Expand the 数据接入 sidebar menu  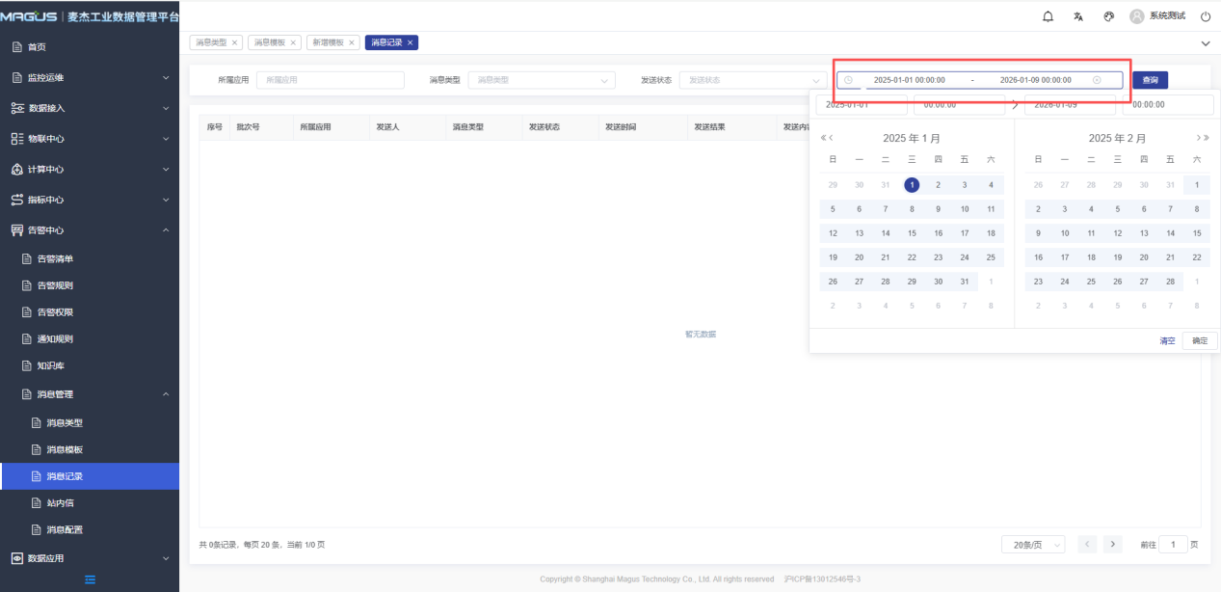90,108
